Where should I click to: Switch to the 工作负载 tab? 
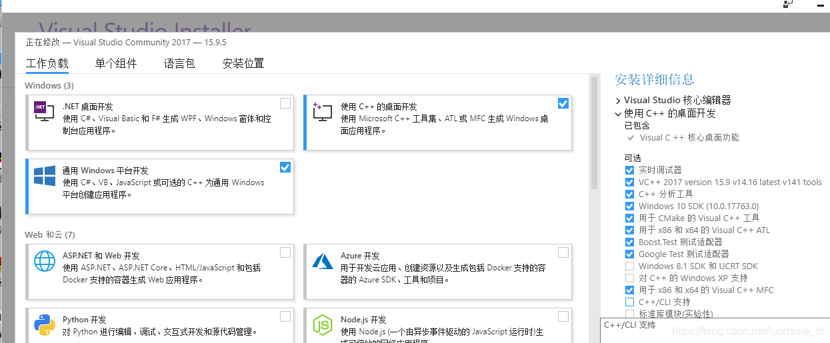[47, 64]
